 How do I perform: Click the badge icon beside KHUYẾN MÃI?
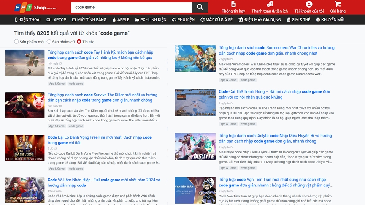(x=318, y=20)
